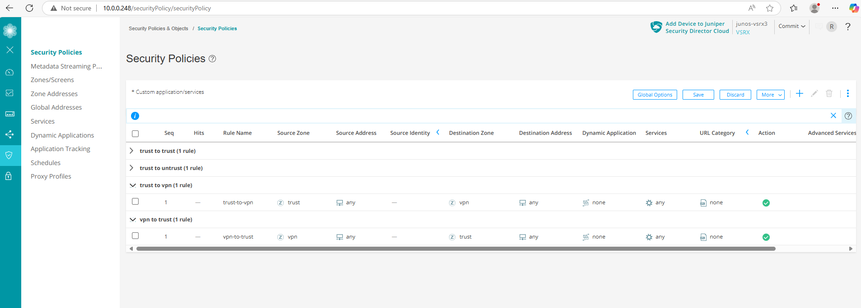This screenshot has width=861, height=308.
Task: Close the navigation menu with the X icon
Action: click(x=10, y=50)
